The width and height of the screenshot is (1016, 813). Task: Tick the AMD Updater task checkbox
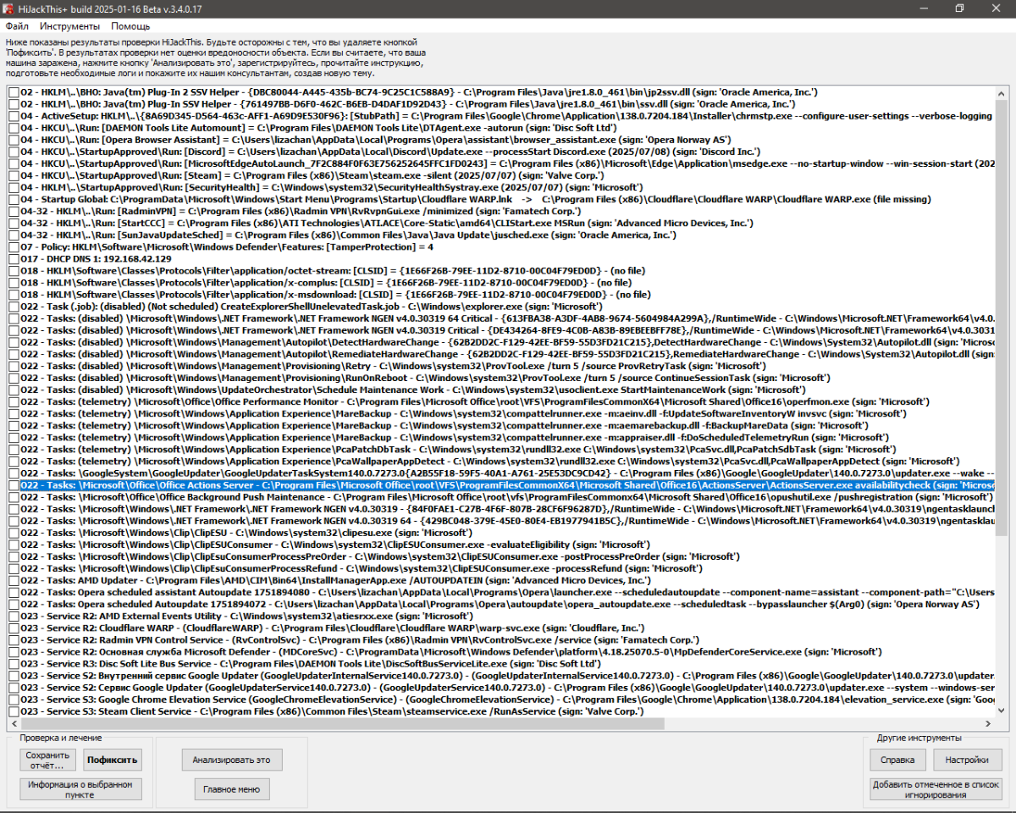tap(14, 581)
